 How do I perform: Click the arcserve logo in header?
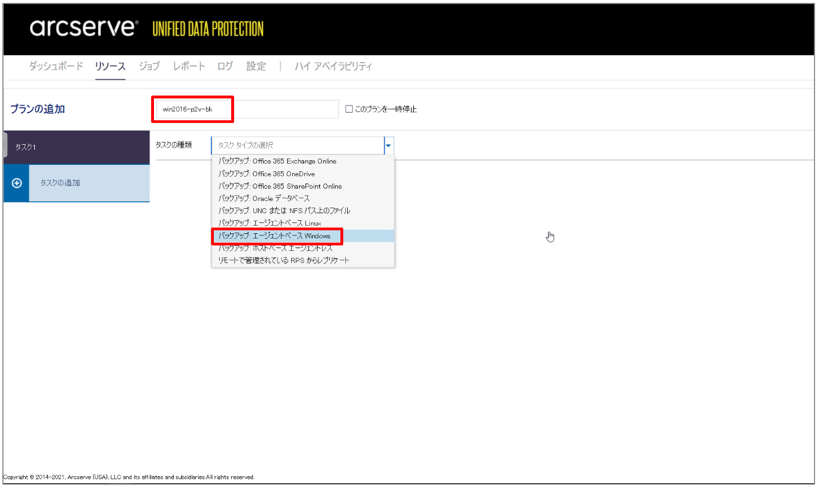(x=85, y=29)
